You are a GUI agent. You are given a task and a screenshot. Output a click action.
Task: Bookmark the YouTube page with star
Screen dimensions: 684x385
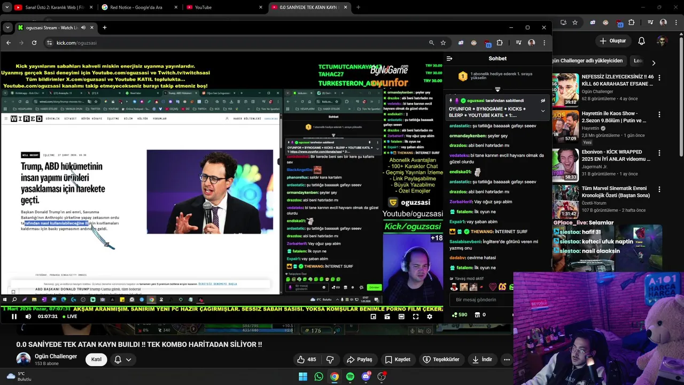tap(575, 22)
